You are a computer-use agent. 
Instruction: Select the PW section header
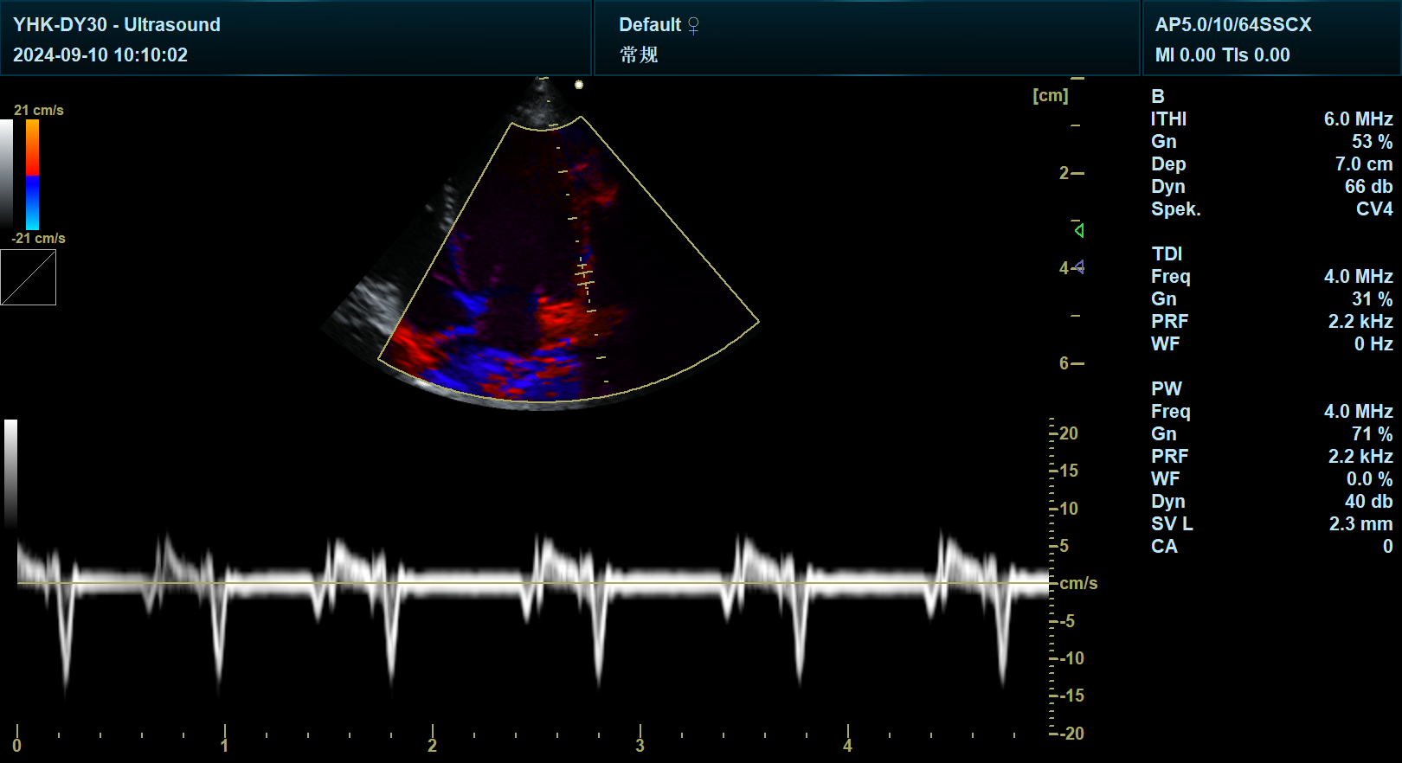pos(1166,388)
